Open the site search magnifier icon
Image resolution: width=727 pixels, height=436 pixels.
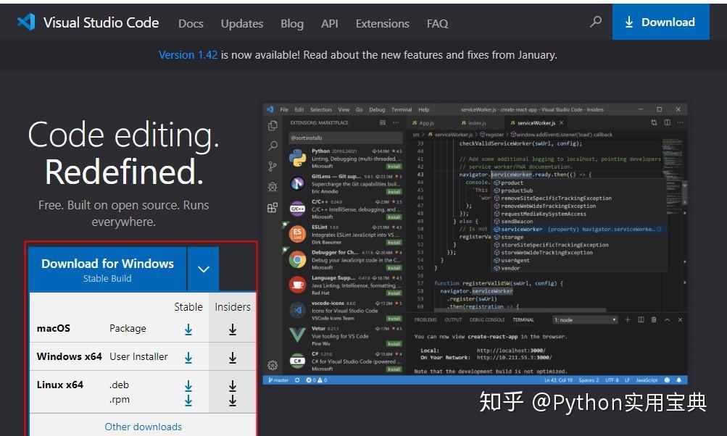(x=596, y=22)
